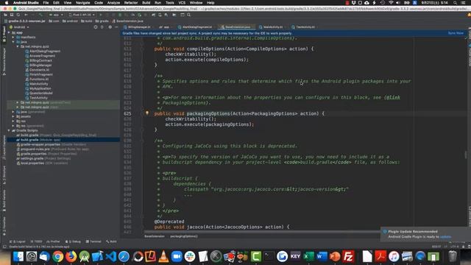Viewport: 471px width, 265px height.
Task: Collapse the net.minpro.quiz package
Action: [x=18, y=46]
